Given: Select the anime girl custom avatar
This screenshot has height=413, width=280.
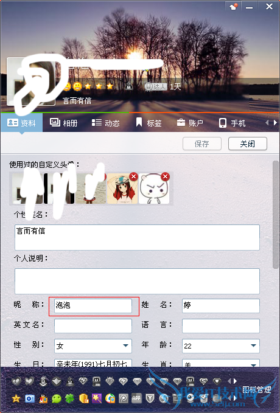Looking at the screenshot, I should pyautogui.click(x=122, y=189).
